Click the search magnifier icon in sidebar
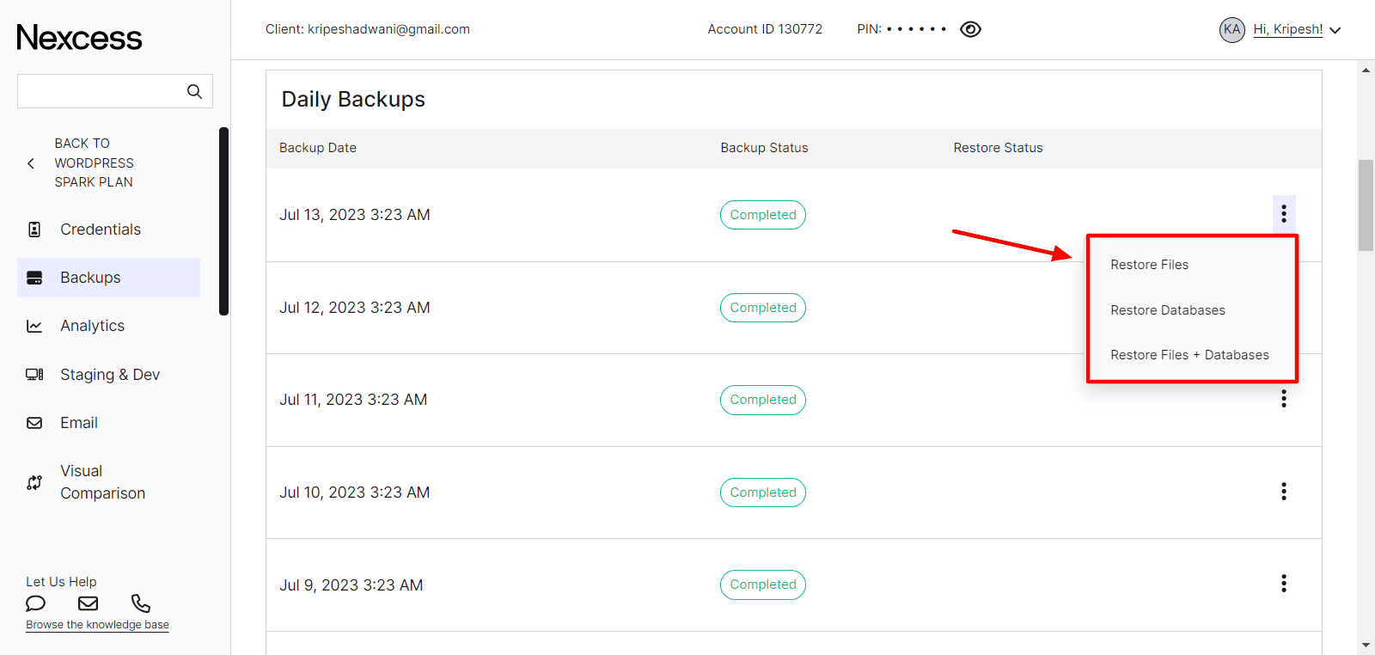The height and width of the screenshot is (655, 1375). point(194,91)
